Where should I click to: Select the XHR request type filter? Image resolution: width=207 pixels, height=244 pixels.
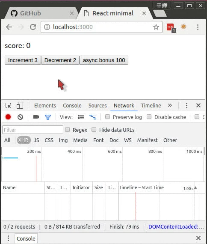pyautogui.click(x=24, y=140)
